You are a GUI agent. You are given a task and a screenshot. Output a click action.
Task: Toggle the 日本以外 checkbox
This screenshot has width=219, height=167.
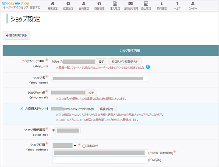84,146
